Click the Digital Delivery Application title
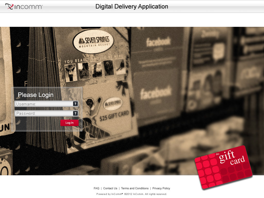Viewport: 264px width, 198px height. [x=132, y=6]
